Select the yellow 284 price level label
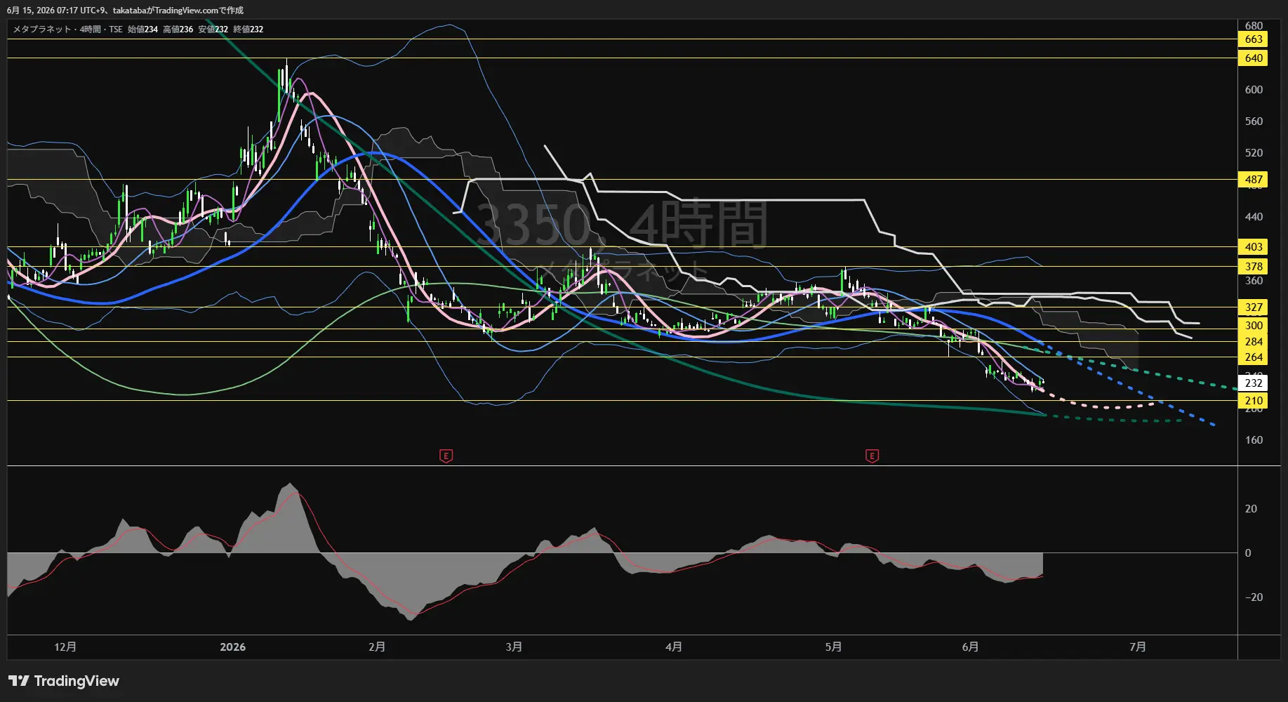The width and height of the screenshot is (1288, 702). pyautogui.click(x=1254, y=343)
